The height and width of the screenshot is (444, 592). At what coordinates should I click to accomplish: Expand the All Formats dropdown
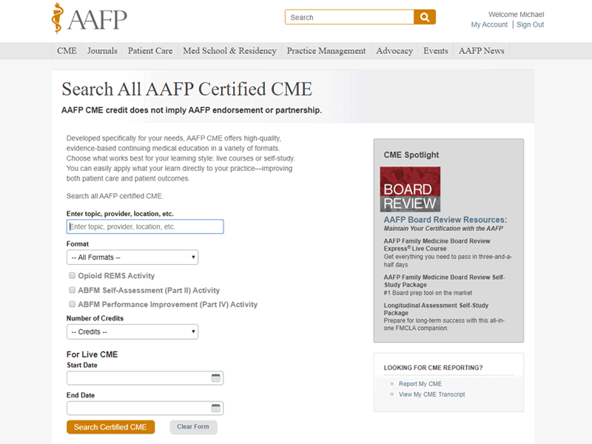[x=132, y=258]
